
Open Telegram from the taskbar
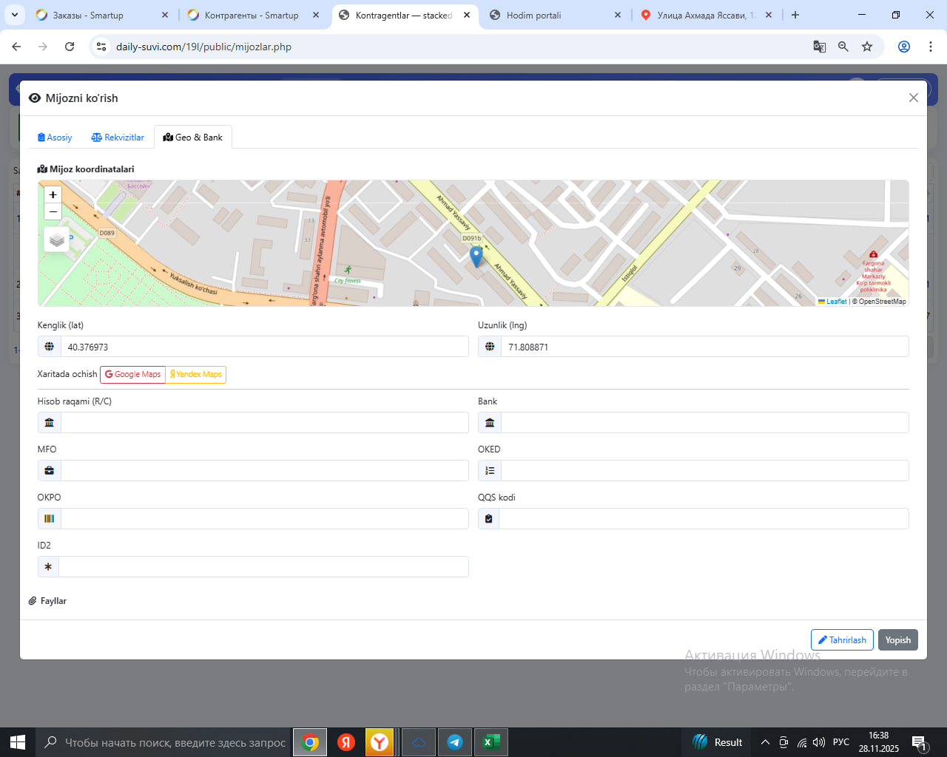(455, 742)
